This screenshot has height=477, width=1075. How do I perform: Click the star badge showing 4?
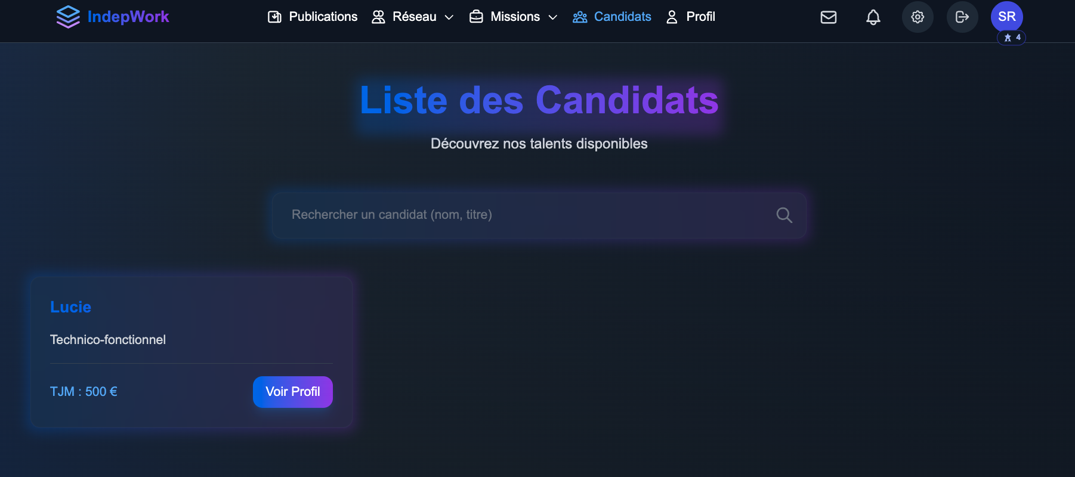click(1012, 38)
